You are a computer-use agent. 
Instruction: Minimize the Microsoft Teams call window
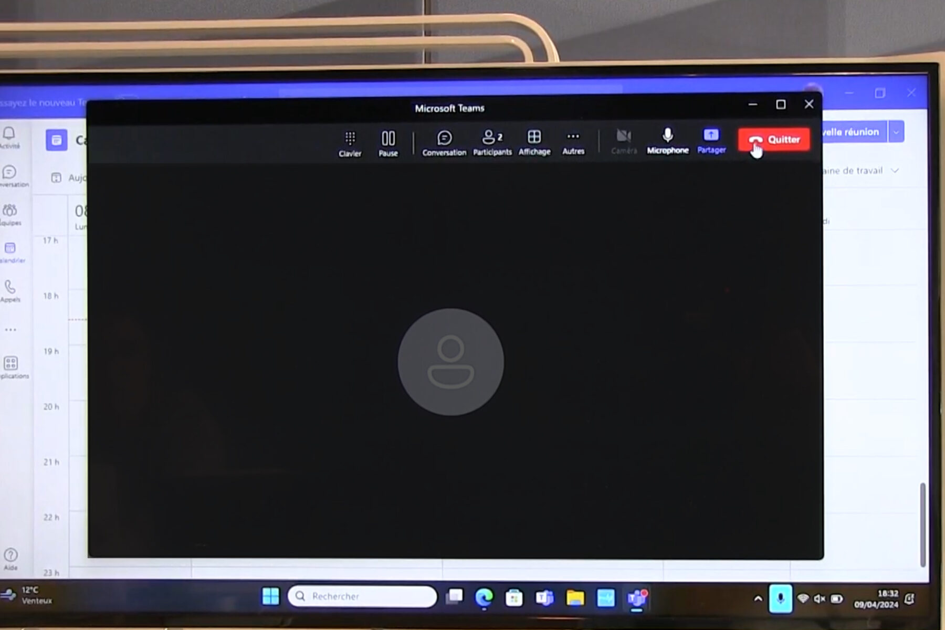click(x=752, y=104)
